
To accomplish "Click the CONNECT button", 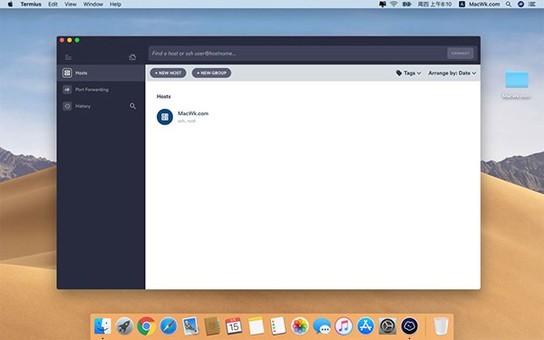I will tap(461, 53).
